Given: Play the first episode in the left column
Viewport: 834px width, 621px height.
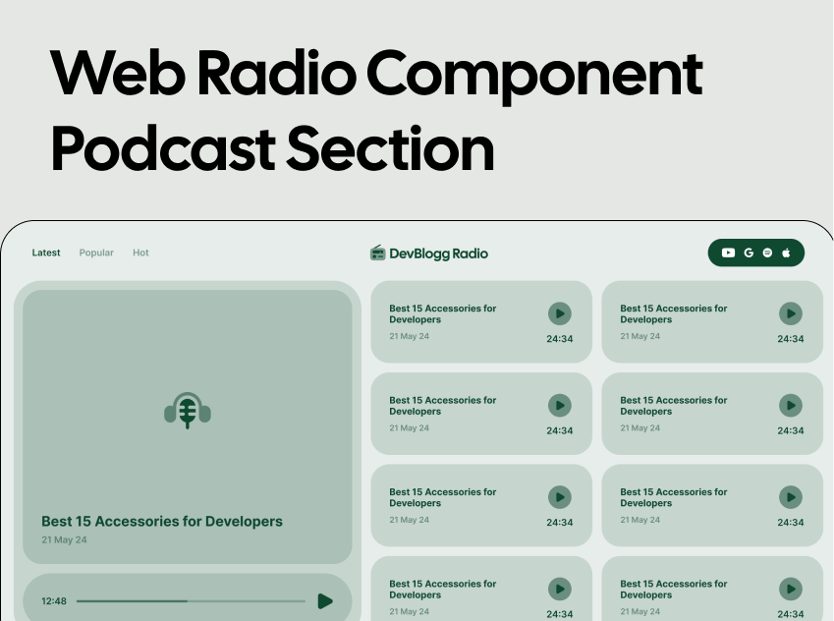Looking at the screenshot, I should click(x=559, y=313).
